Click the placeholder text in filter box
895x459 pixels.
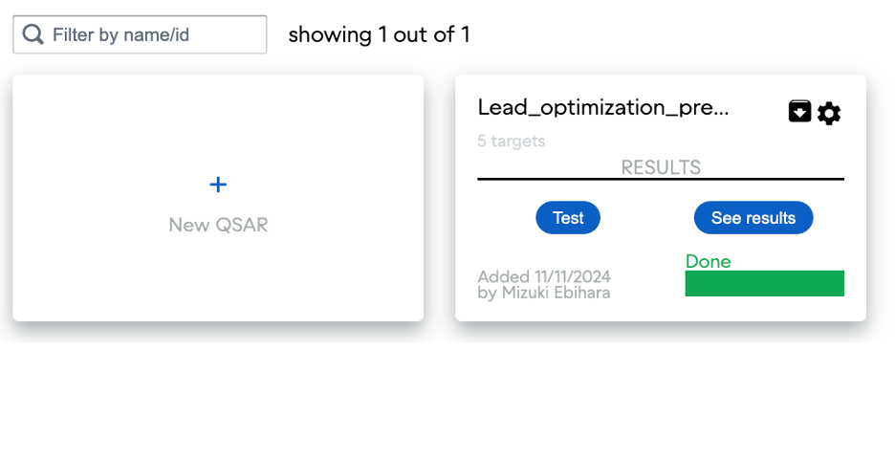[120, 34]
